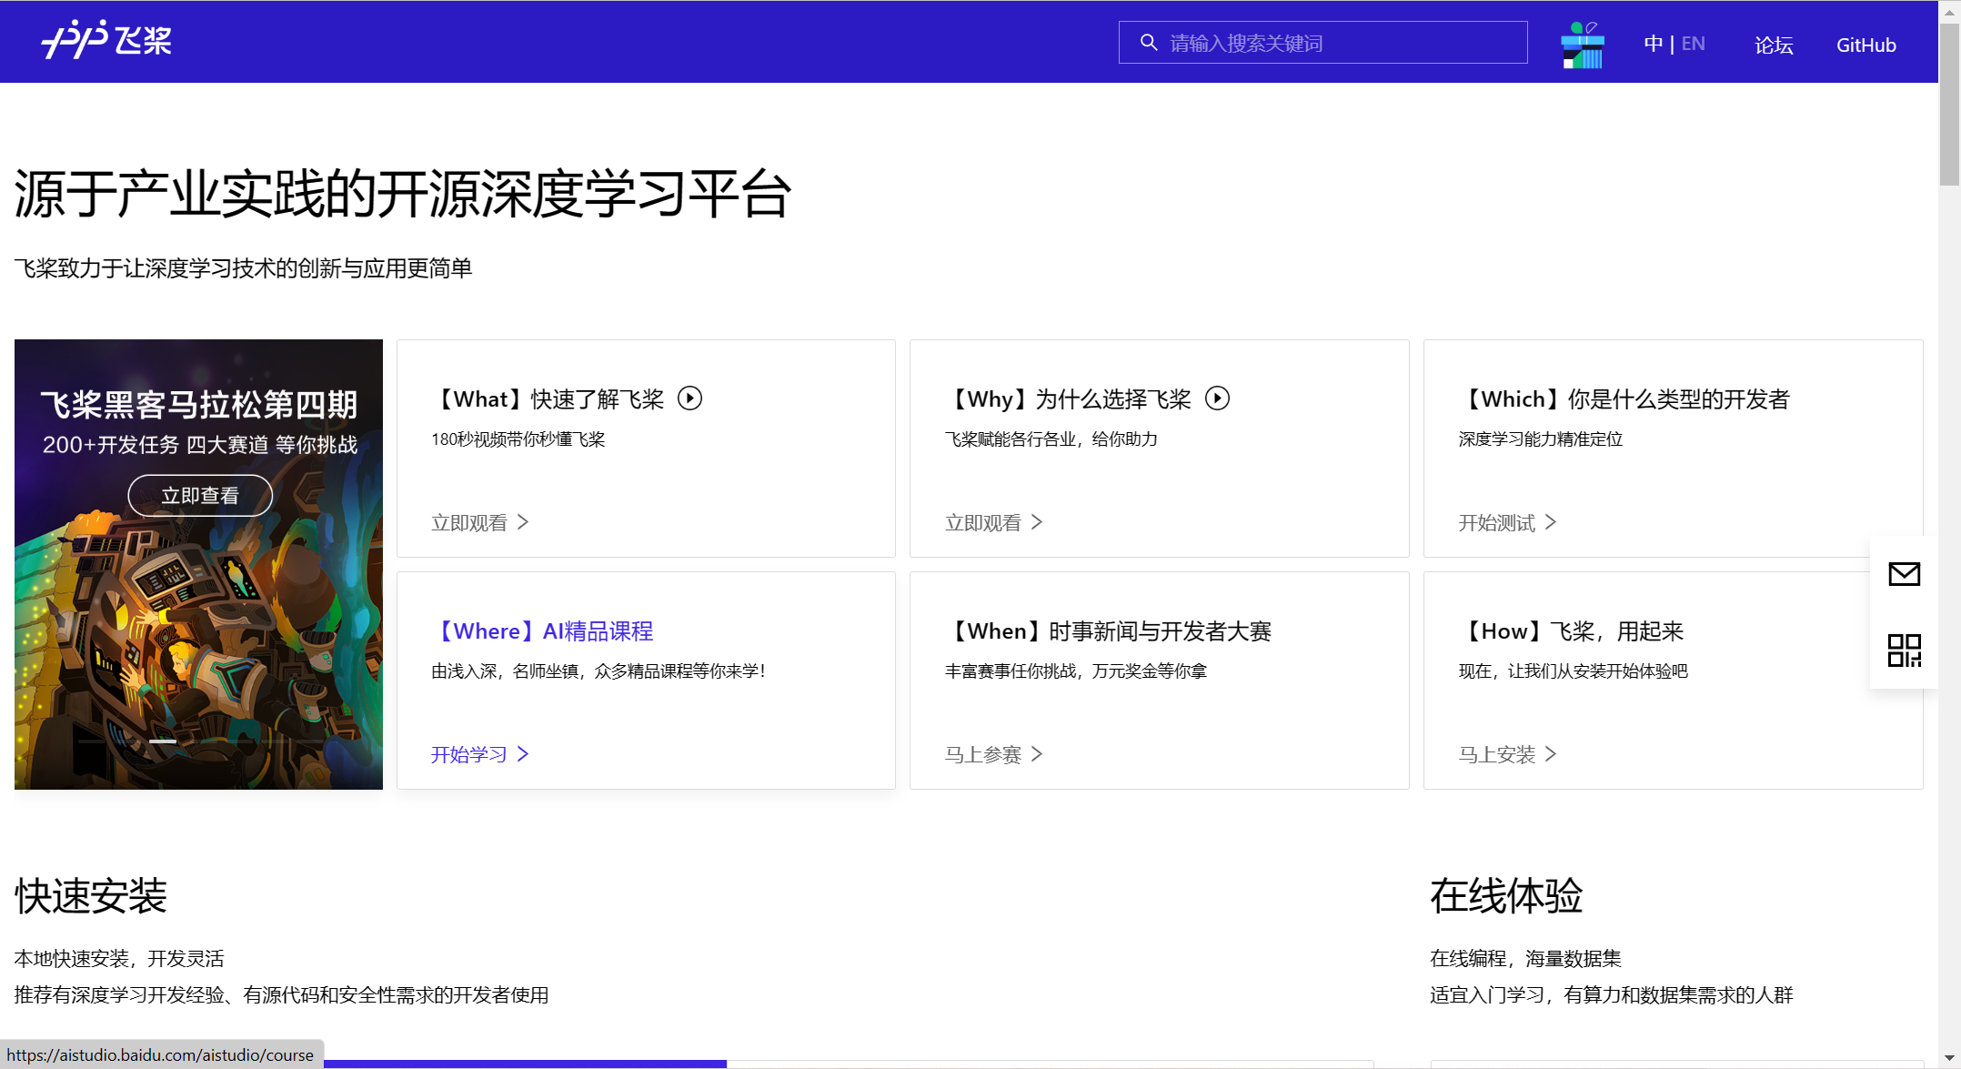Open 【Where】AI精品课程 card title
Viewport: 1961px width, 1069px height.
click(542, 631)
